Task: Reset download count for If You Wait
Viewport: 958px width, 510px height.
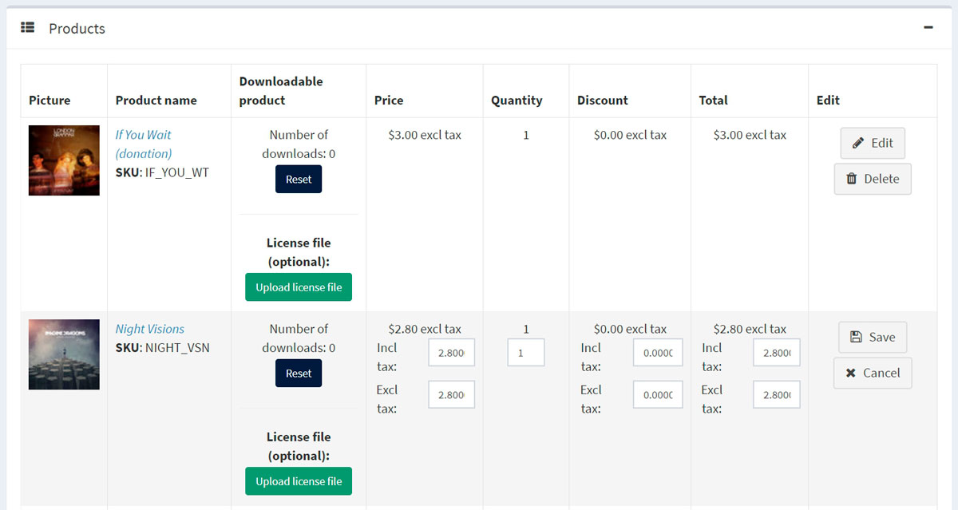Action: (x=299, y=179)
